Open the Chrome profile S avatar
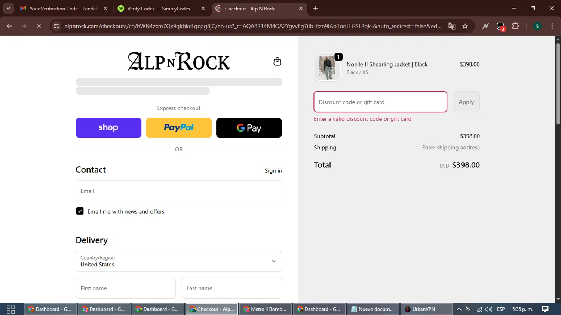This screenshot has height=315, width=561. [537, 26]
